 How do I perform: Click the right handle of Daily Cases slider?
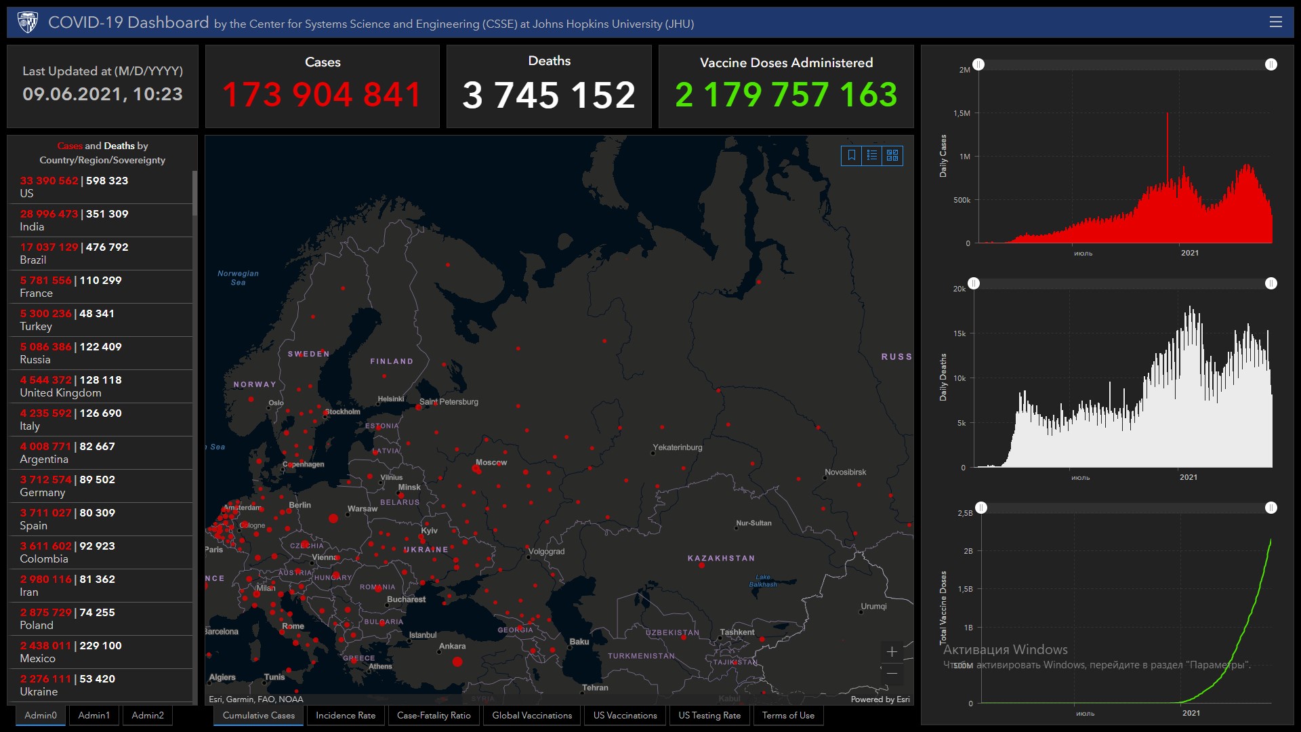click(x=1271, y=64)
